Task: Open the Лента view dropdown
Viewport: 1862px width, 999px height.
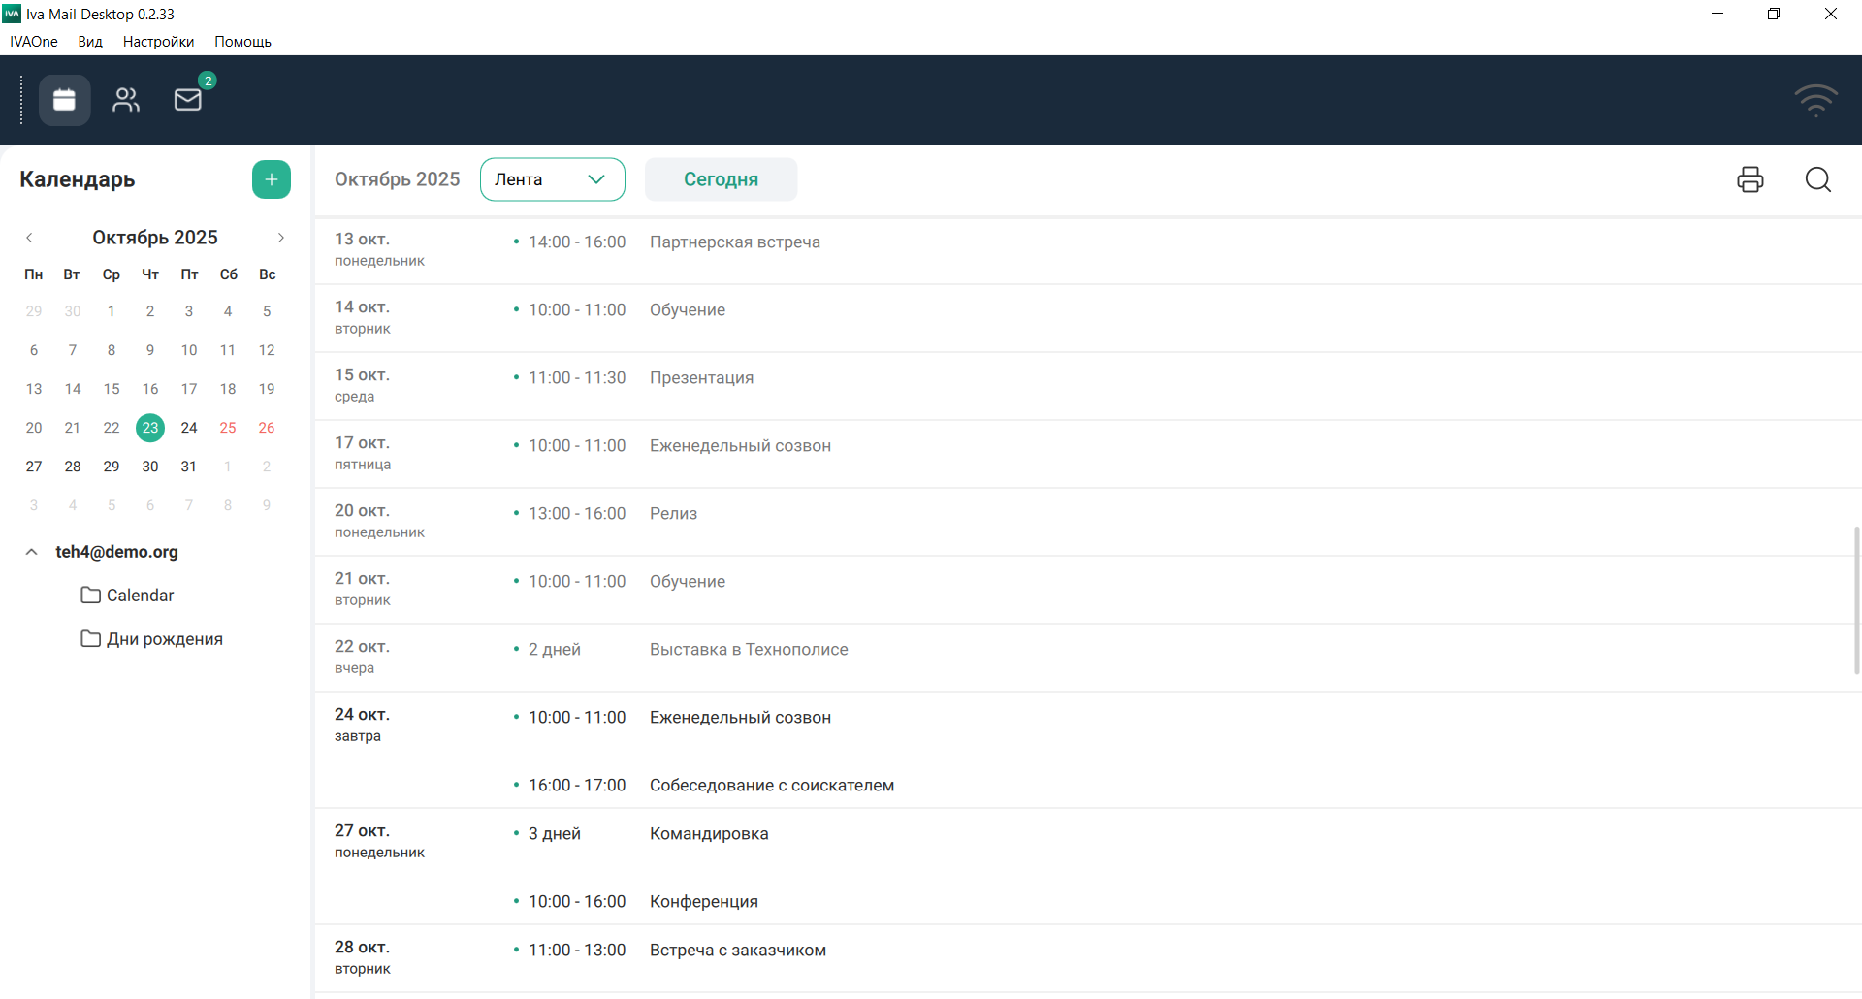Action: coord(552,179)
